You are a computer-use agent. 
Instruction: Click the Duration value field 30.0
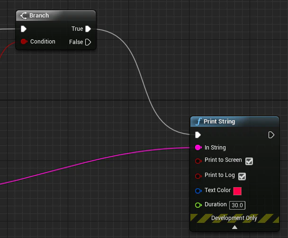point(237,205)
